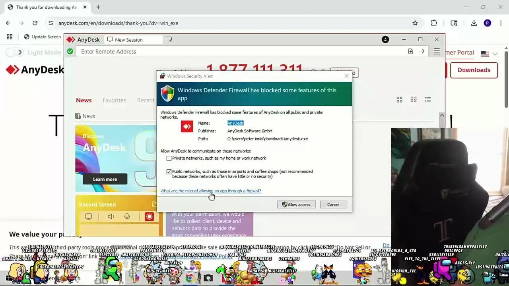Open the language flag dropdown on the website

pos(490,53)
